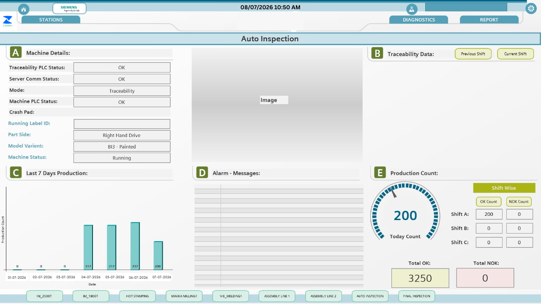Click the green A section badge

(x=16, y=53)
